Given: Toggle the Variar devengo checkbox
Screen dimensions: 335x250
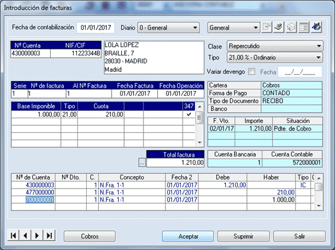Looking at the screenshot, I should click(x=252, y=72).
